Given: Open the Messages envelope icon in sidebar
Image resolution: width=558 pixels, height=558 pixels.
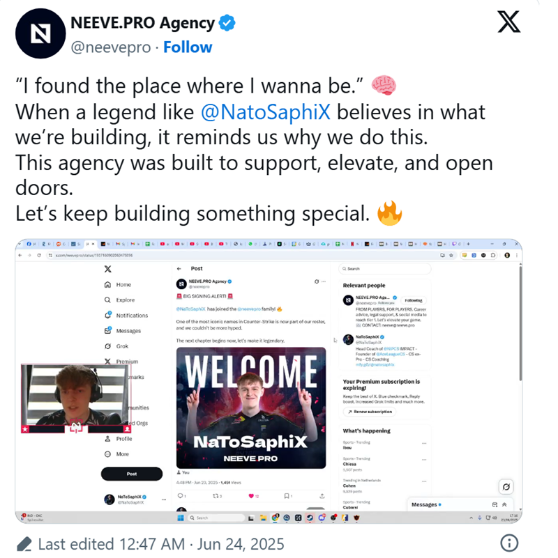Looking at the screenshot, I should click(x=108, y=331).
